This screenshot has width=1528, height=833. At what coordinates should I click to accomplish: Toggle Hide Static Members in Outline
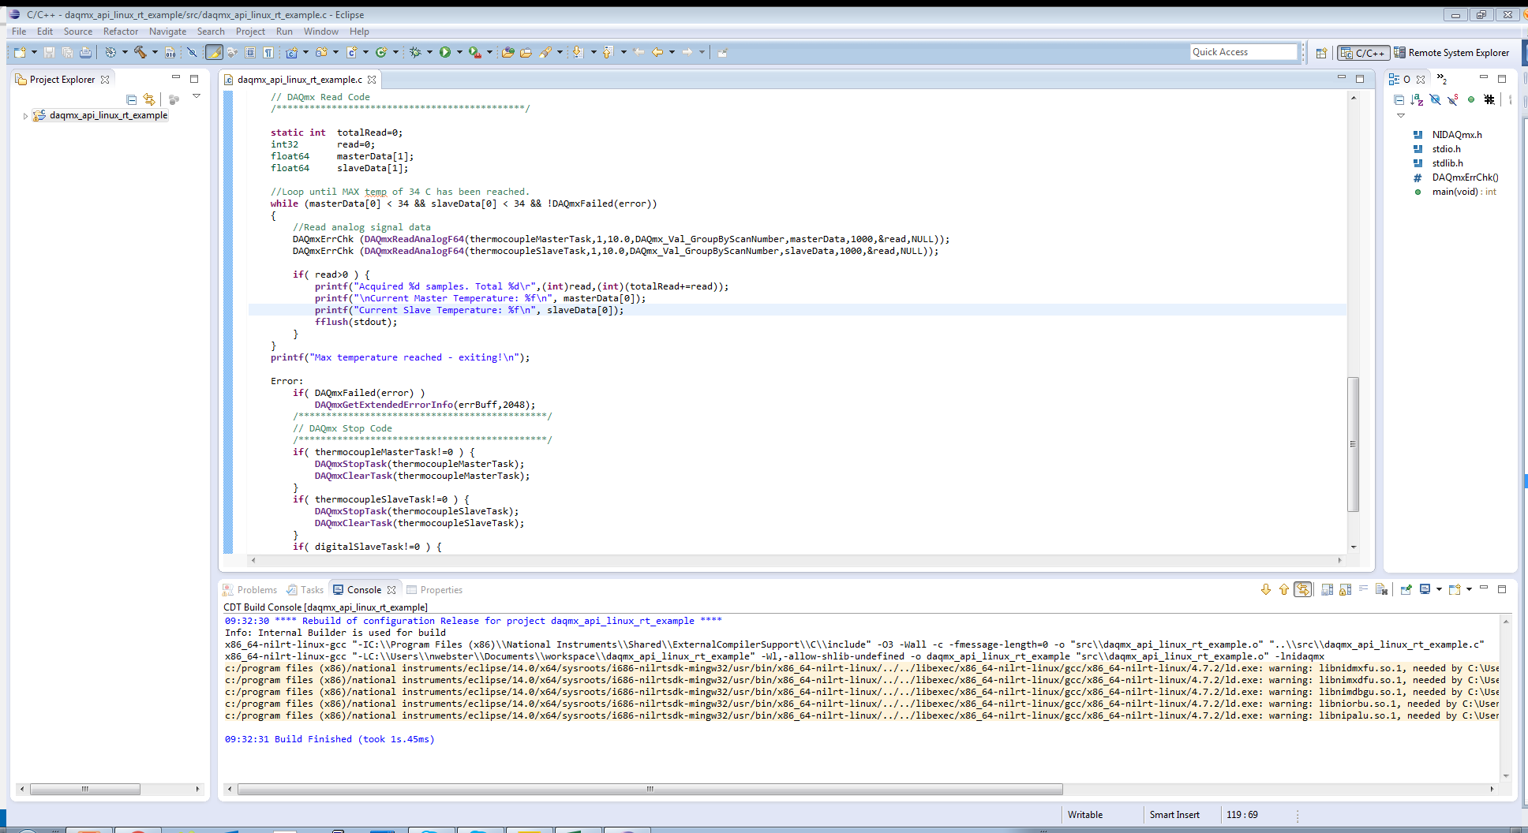point(1453,99)
